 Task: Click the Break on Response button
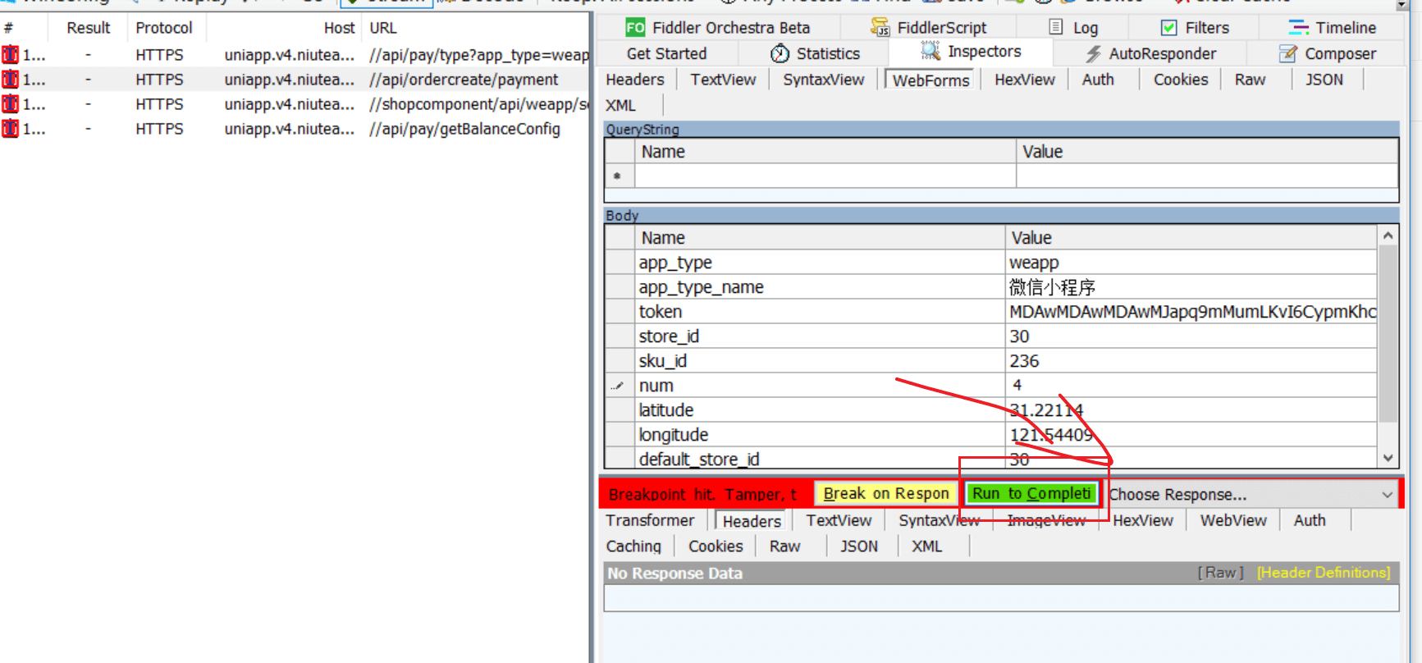(x=886, y=494)
